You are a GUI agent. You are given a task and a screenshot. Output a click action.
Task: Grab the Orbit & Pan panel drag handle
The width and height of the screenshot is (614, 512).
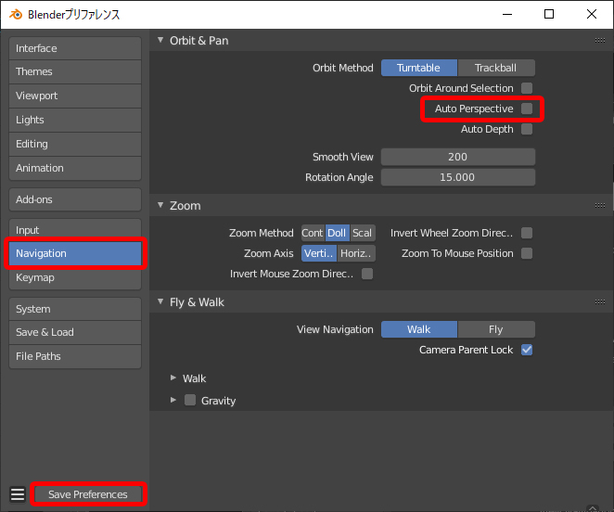pos(600,41)
